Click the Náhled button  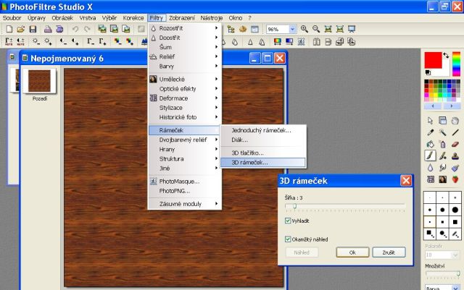pos(302,252)
